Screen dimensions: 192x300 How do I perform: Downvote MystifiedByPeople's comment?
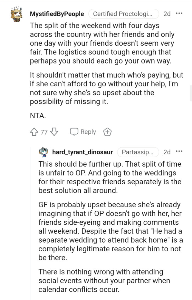tap(54, 132)
